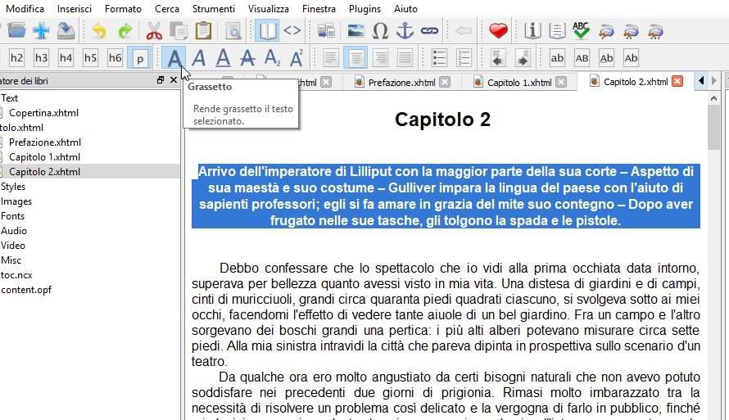Image resolution: width=729 pixels, height=420 pixels.
Task: Toggle bold (Grassetto) formatting
Action: [174, 58]
